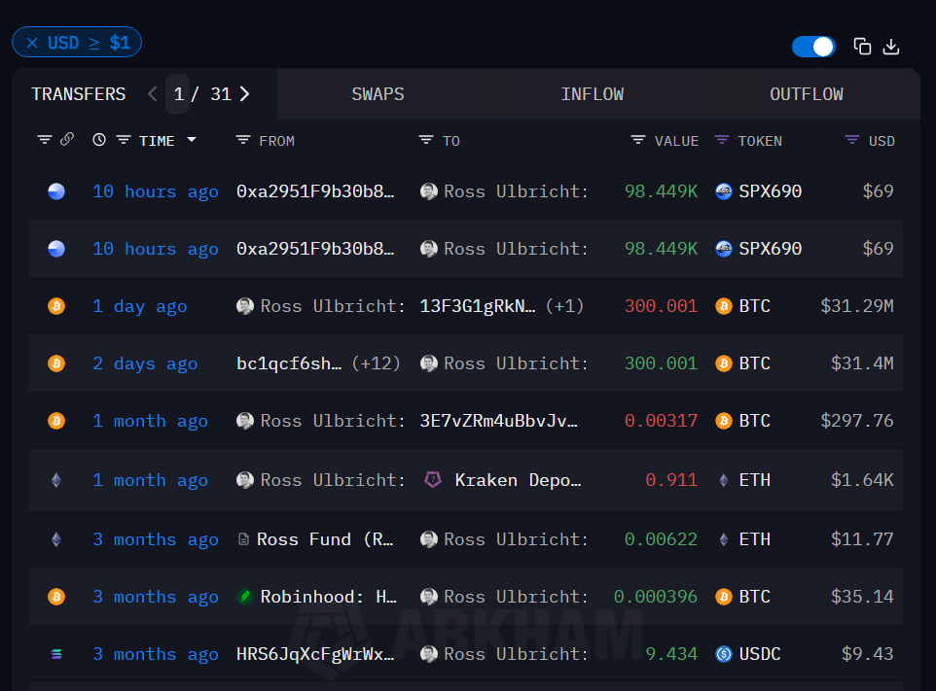Open the 13F3G1gRkN recipient address
Screen dimensions: 936x691
pos(478,306)
